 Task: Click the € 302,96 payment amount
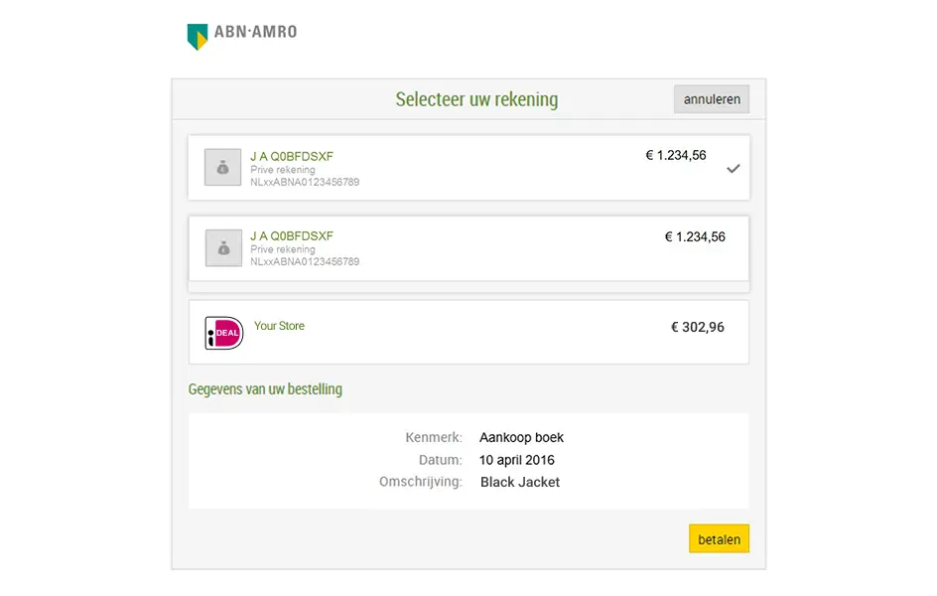(697, 326)
